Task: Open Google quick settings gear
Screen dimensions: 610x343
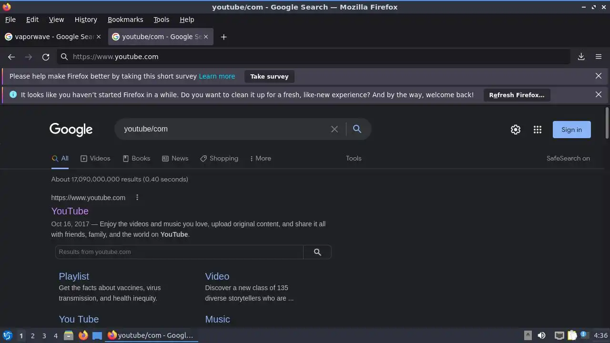Action: (x=516, y=130)
